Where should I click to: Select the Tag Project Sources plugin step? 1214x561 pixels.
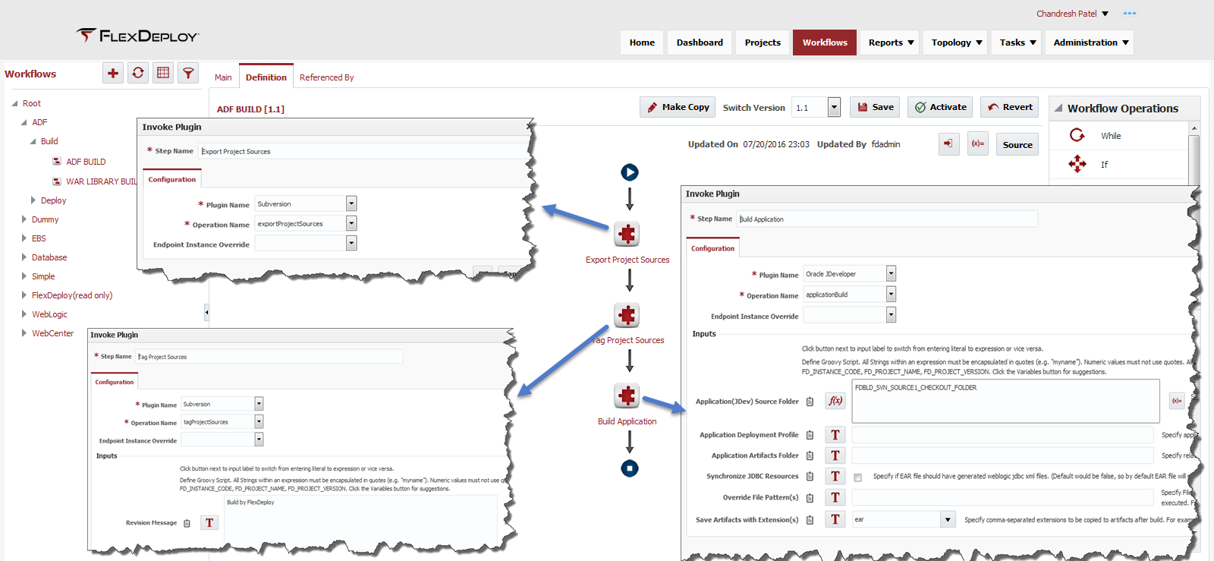(x=627, y=315)
